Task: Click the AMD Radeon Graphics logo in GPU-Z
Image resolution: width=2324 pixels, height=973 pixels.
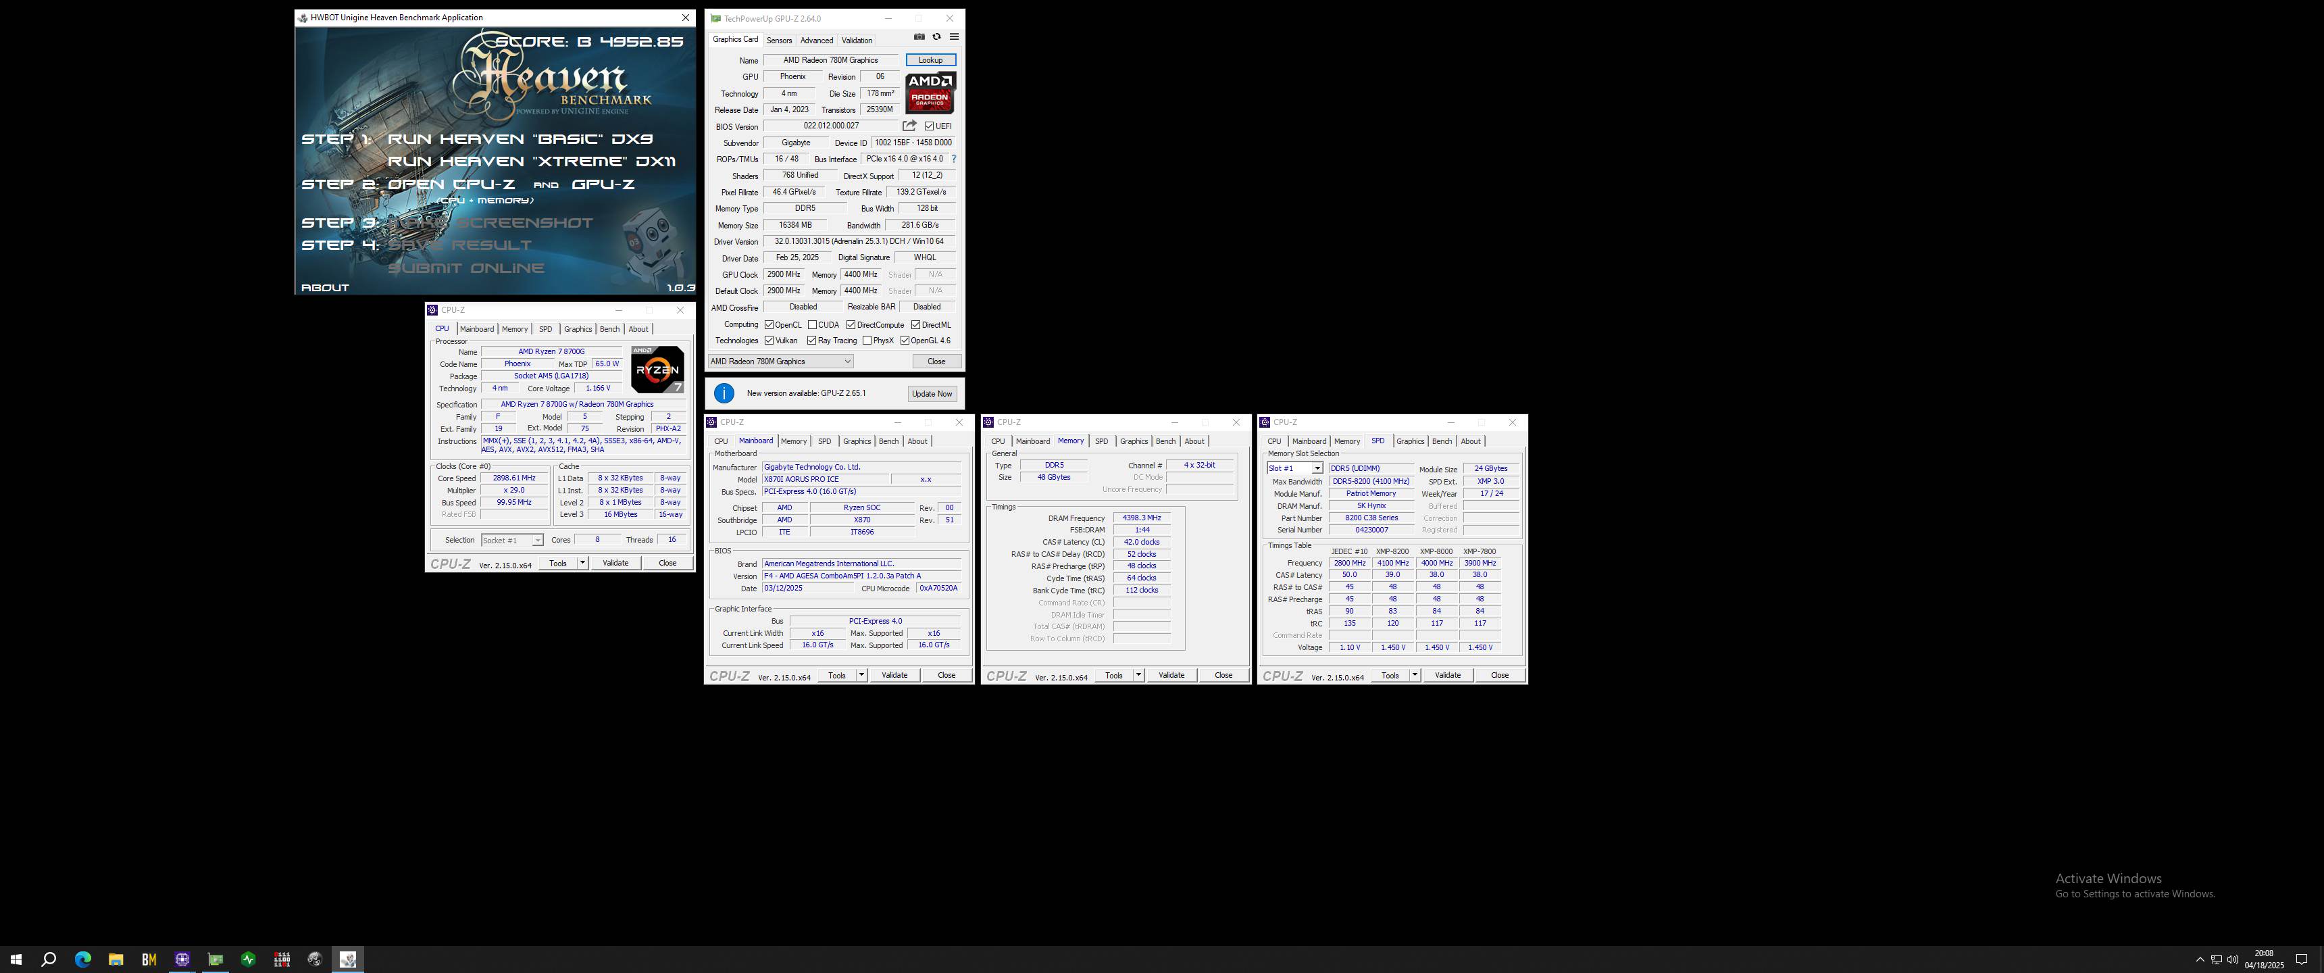Action: pos(930,93)
